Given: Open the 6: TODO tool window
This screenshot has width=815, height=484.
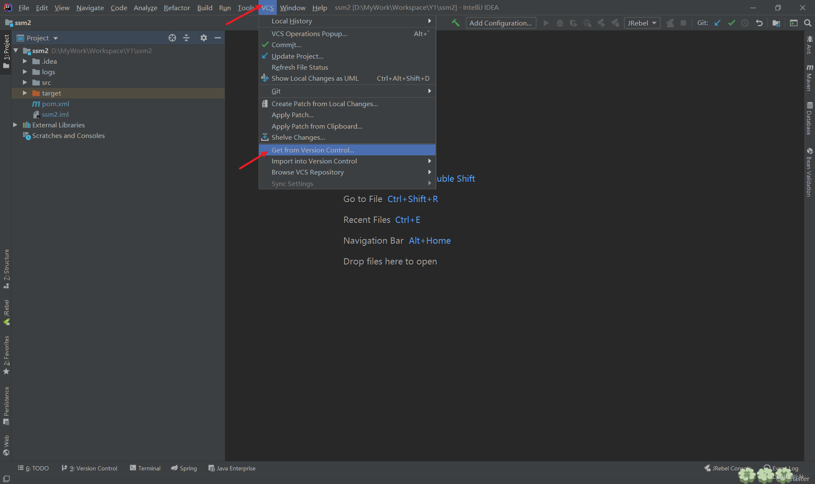Looking at the screenshot, I should pyautogui.click(x=33, y=468).
